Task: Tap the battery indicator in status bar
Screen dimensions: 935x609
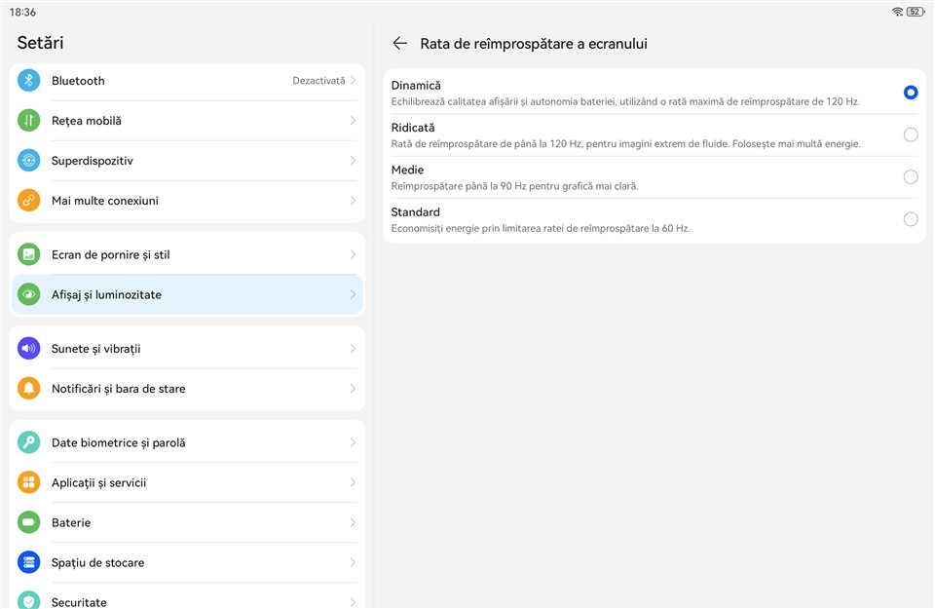Action: pos(915,12)
